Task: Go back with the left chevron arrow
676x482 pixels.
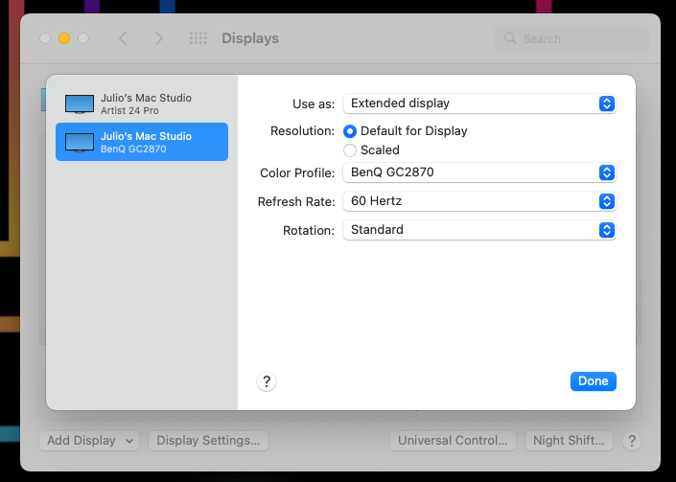Action: [x=124, y=38]
